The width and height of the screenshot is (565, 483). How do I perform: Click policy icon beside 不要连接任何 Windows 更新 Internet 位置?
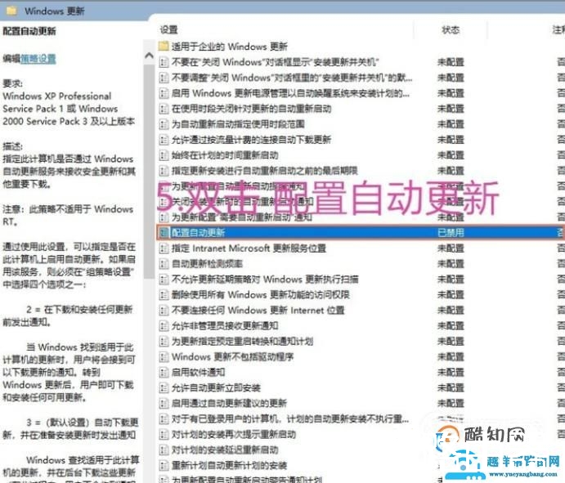point(164,310)
